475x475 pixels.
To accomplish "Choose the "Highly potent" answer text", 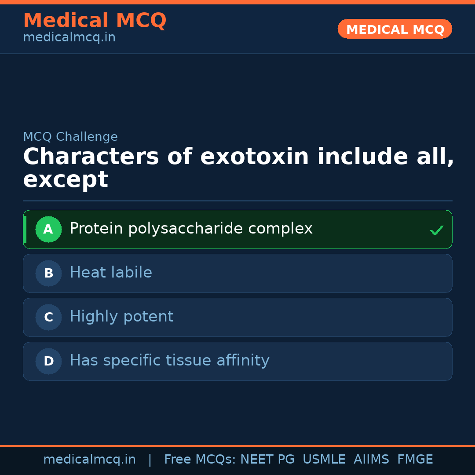I will click(121, 317).
